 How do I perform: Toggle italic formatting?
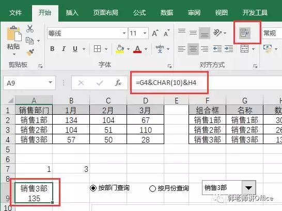[x=64, y=49]
